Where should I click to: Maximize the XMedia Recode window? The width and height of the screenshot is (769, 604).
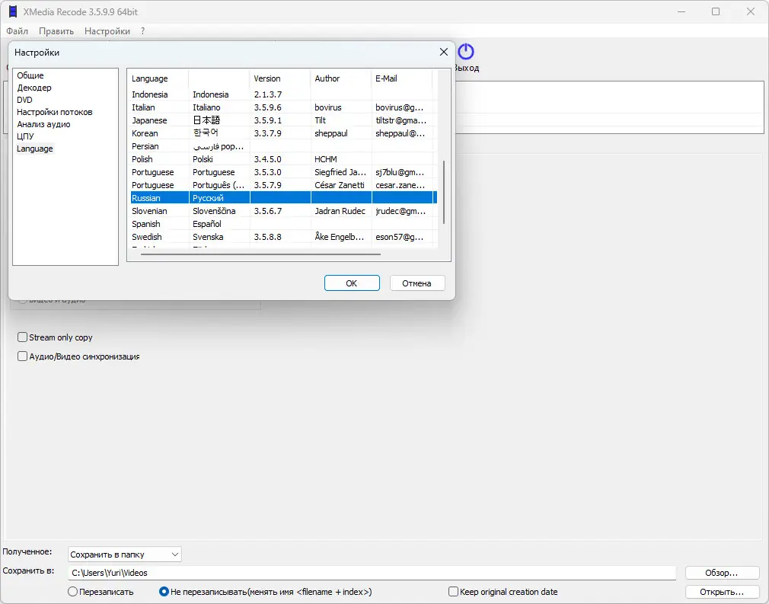click(716, 11)
